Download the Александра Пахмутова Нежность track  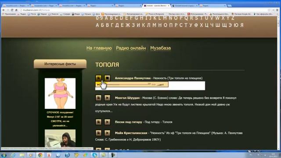[x=98, y=78]
